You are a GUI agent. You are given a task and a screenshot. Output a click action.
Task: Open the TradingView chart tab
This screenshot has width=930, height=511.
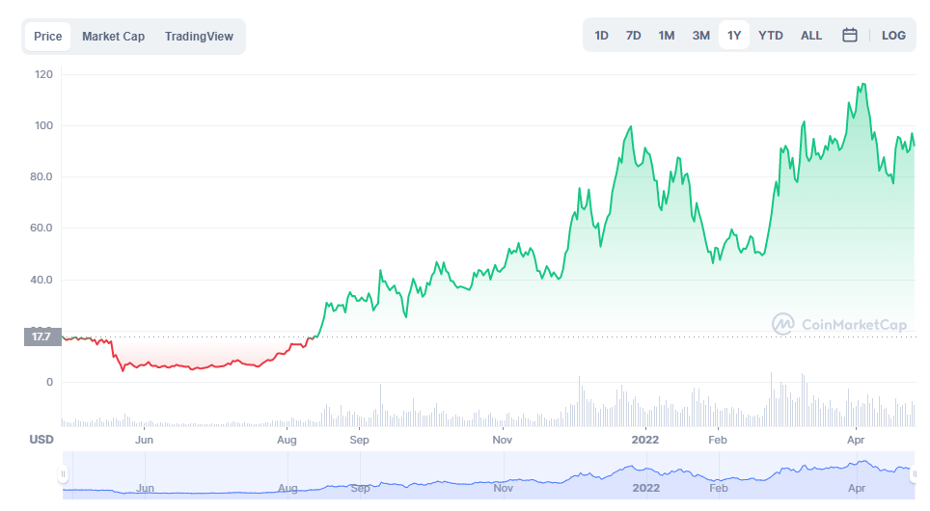click(x=199, y=37)
